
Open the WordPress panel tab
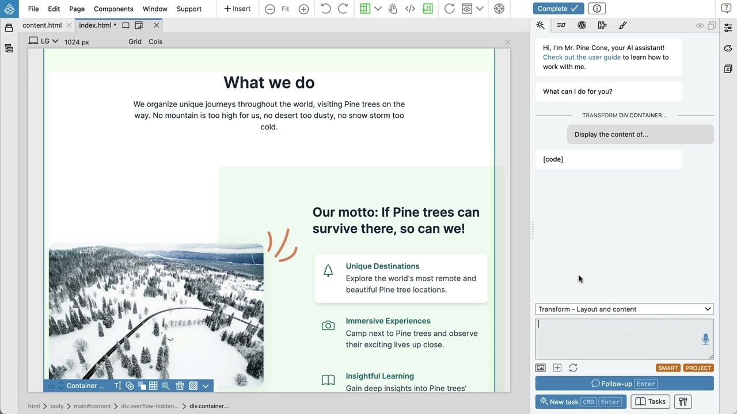[582, 25]
